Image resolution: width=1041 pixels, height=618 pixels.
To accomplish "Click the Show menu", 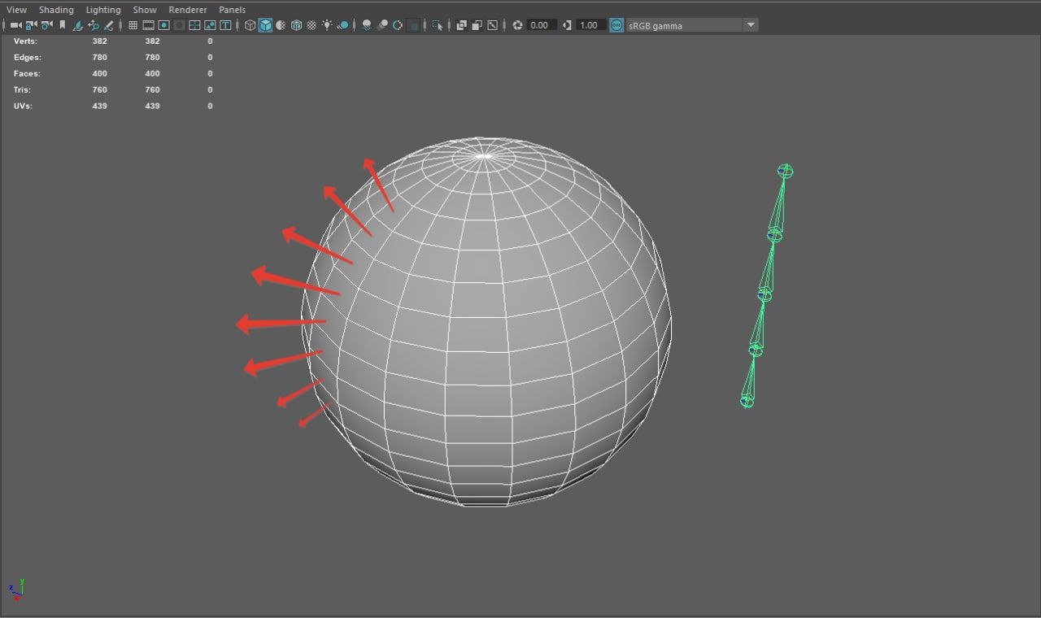I will (x=145, y=10).
